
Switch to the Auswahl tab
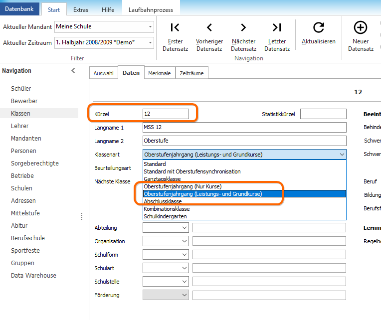104,73
